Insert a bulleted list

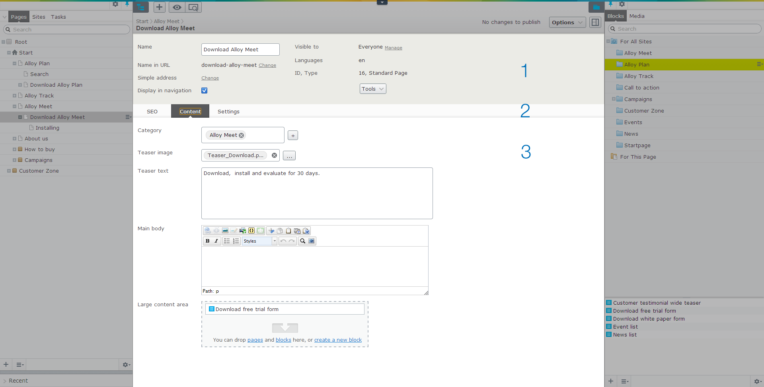coord(227,241)
